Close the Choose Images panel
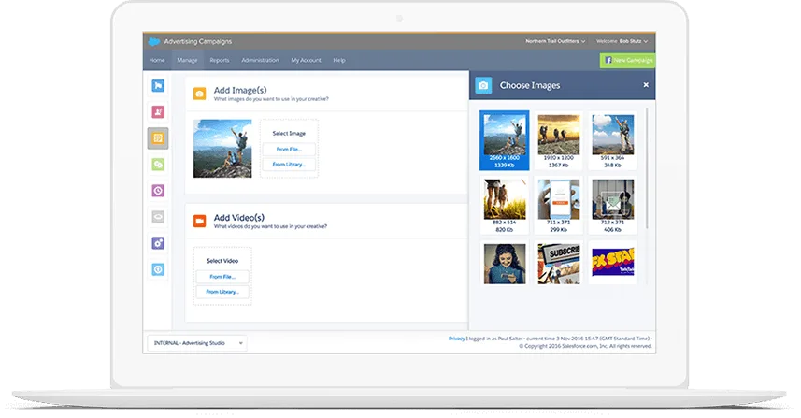This screenshot has height=418, width=801. pyautogui.click(x=645, y=85)
